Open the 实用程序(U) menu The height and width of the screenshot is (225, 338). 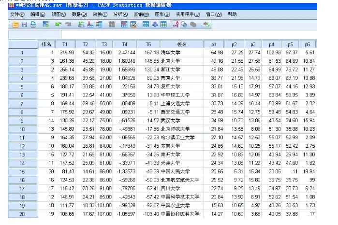click(x=188, y=14)
